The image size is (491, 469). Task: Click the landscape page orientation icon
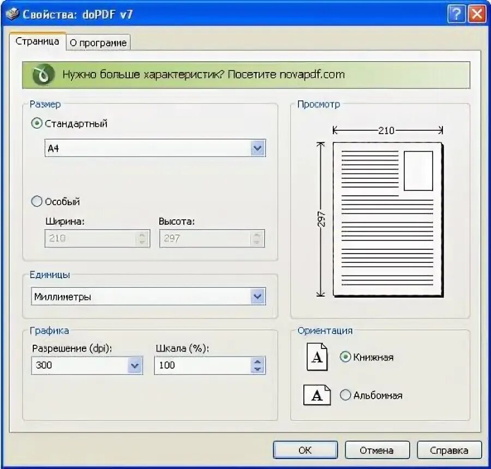(x=317, y=395)
